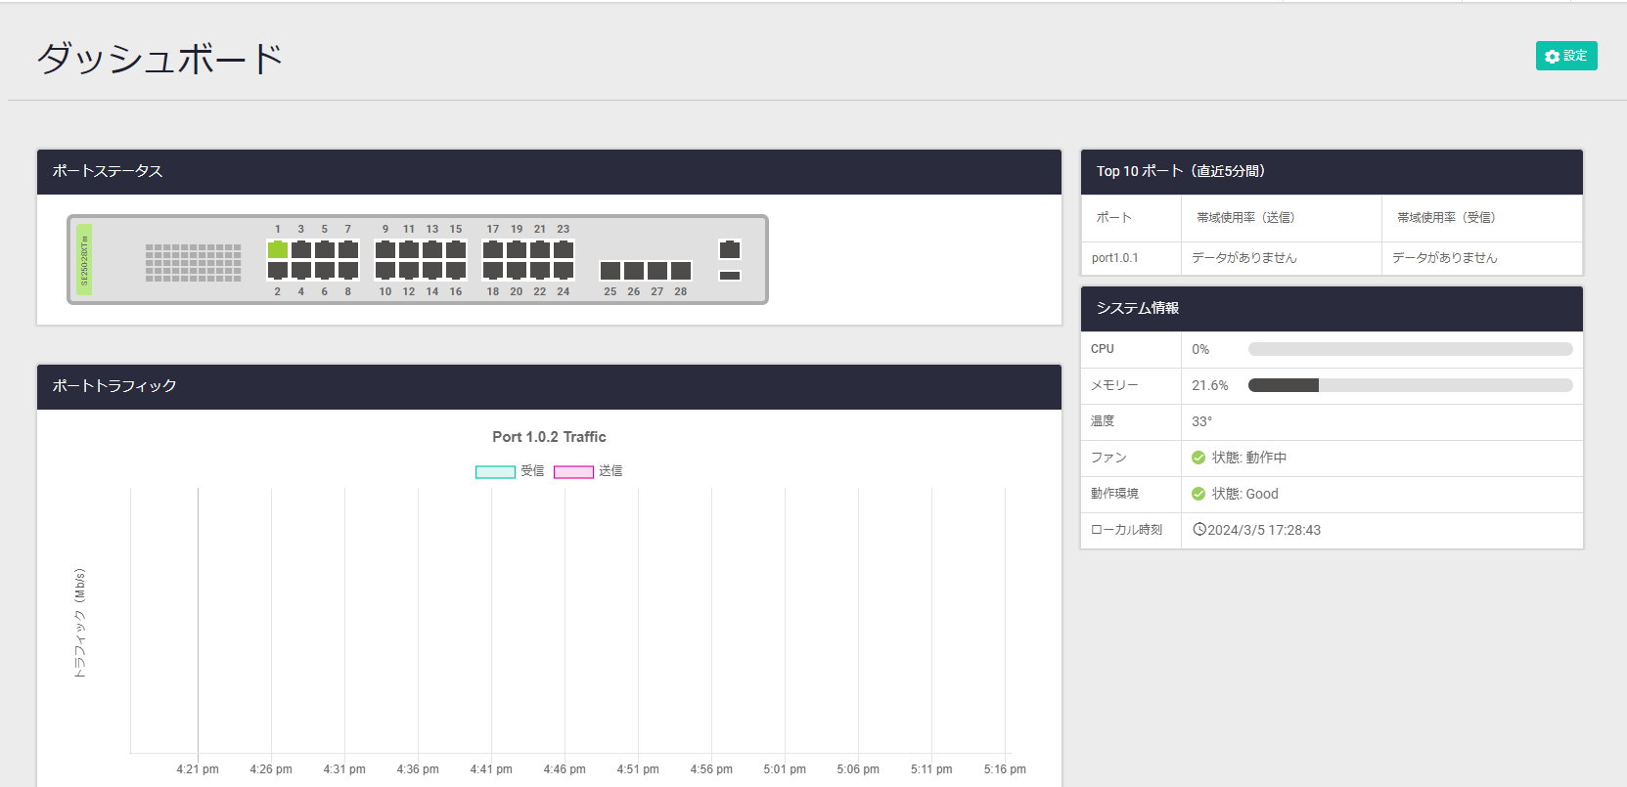Select SFP port 25 on the switch

click(x=610, y=270)
